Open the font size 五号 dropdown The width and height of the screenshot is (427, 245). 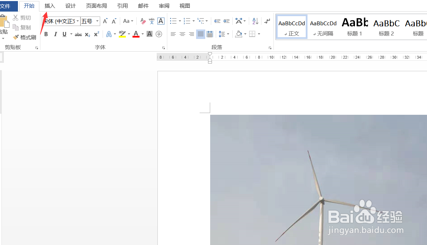pos(90,21)
